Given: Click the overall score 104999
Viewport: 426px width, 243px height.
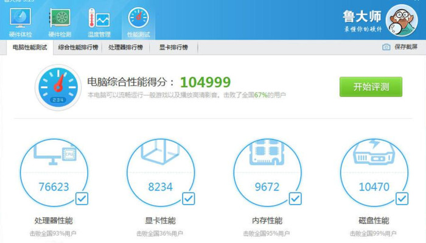Looking at the screenshot, I should coord(206,82).
